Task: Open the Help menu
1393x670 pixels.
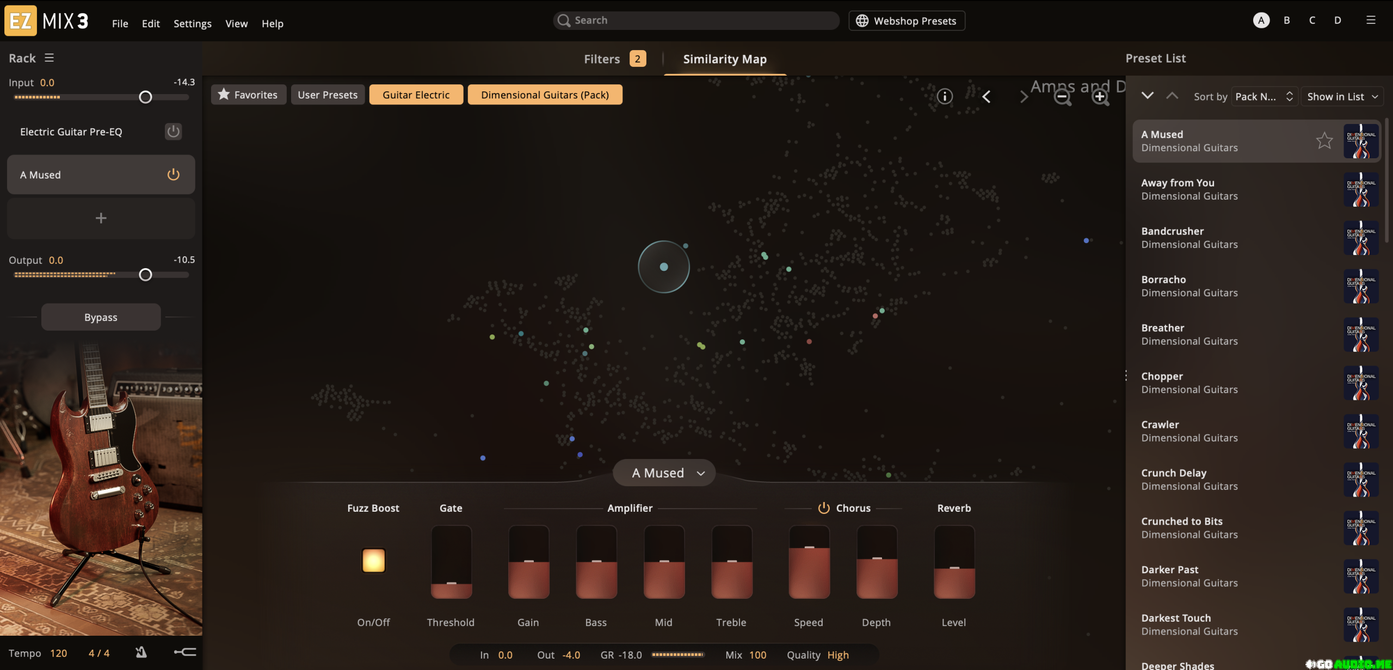Action: coord(272,23)
